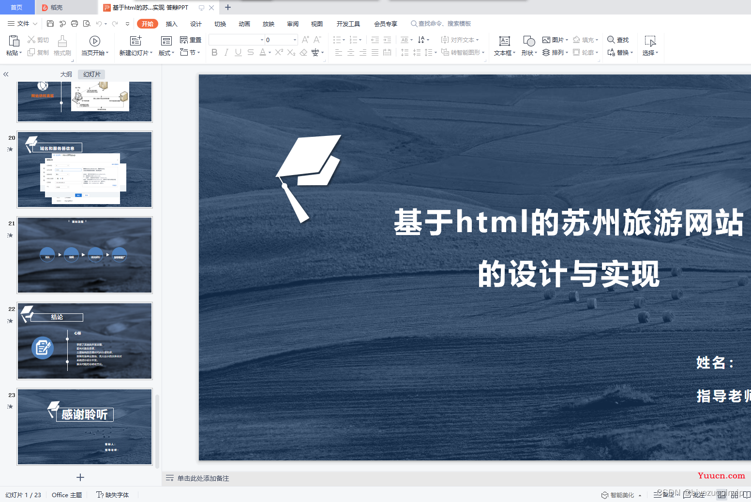Toggle right text alignment
Image resolution: width=751 pixels, height=502 pixels.
(363, 52)
